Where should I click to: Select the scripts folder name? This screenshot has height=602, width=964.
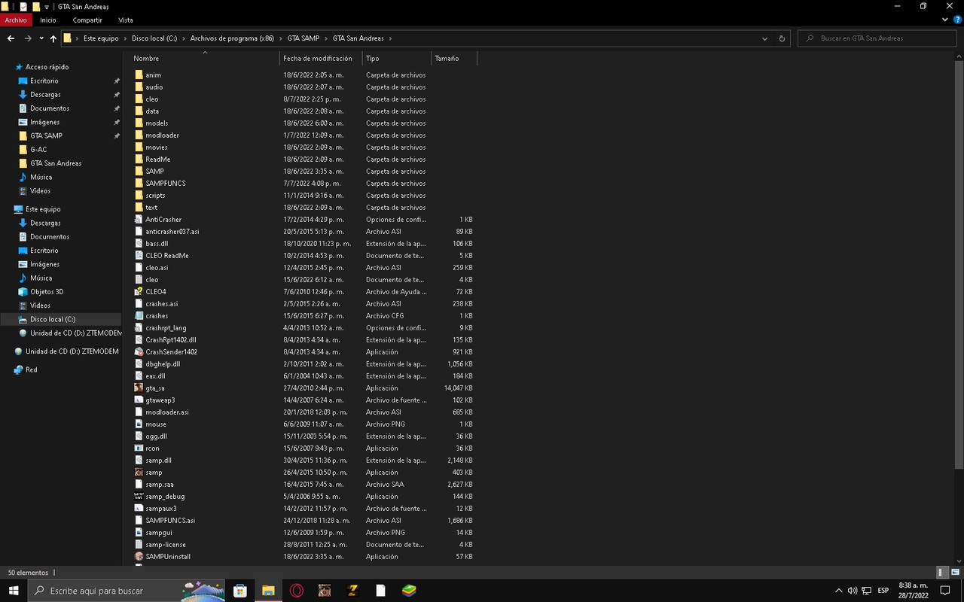click(155, 196)
